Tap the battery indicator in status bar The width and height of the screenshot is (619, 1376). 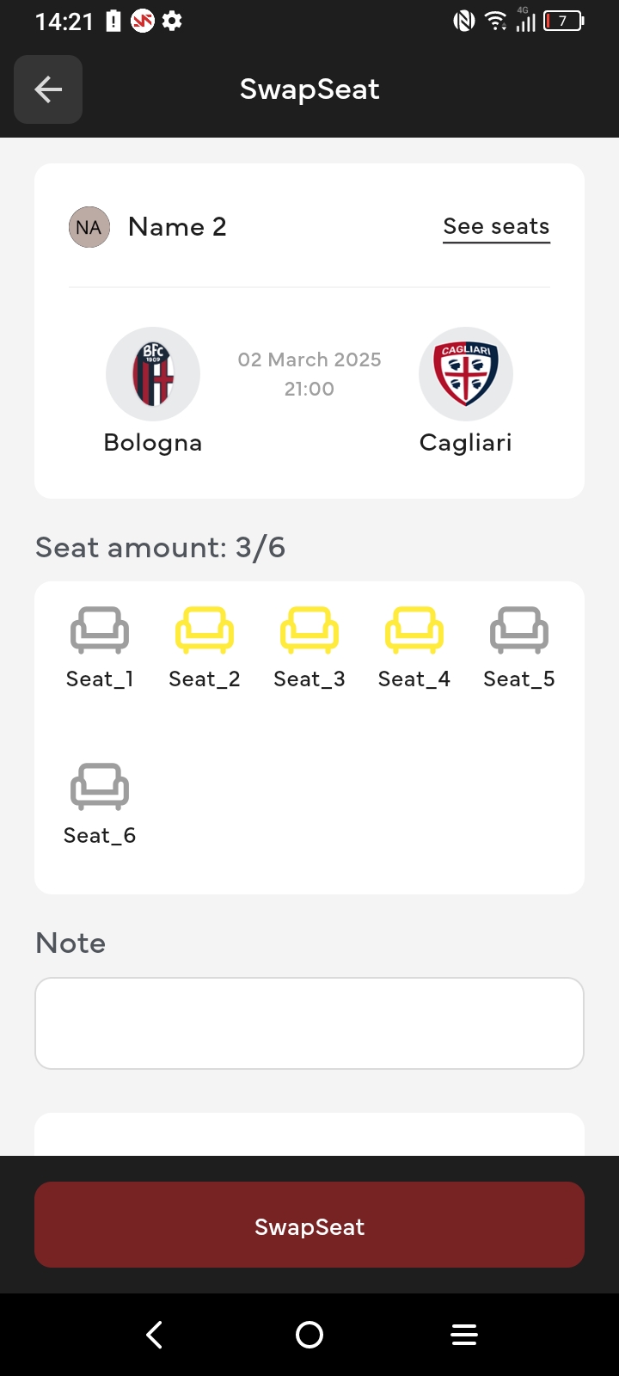point(564,21)
